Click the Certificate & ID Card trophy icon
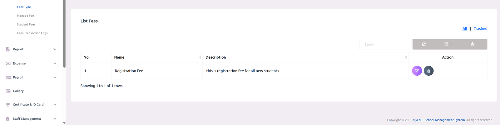500x125 pixels. [x=8, y=105]
